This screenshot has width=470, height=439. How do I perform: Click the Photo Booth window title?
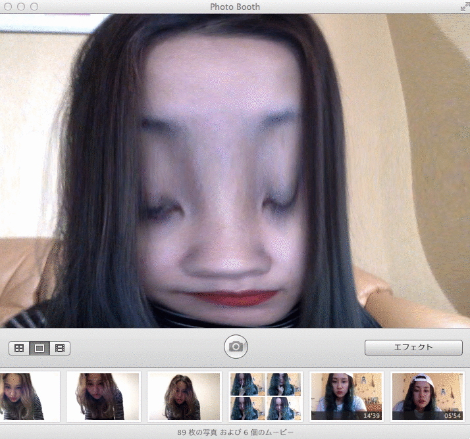[235, 7]
